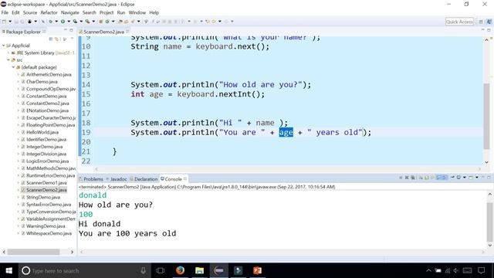The image size is (494, 278).
Task: Click the editor vertical scrollbar thumb
Action: (x=487, y=116)
